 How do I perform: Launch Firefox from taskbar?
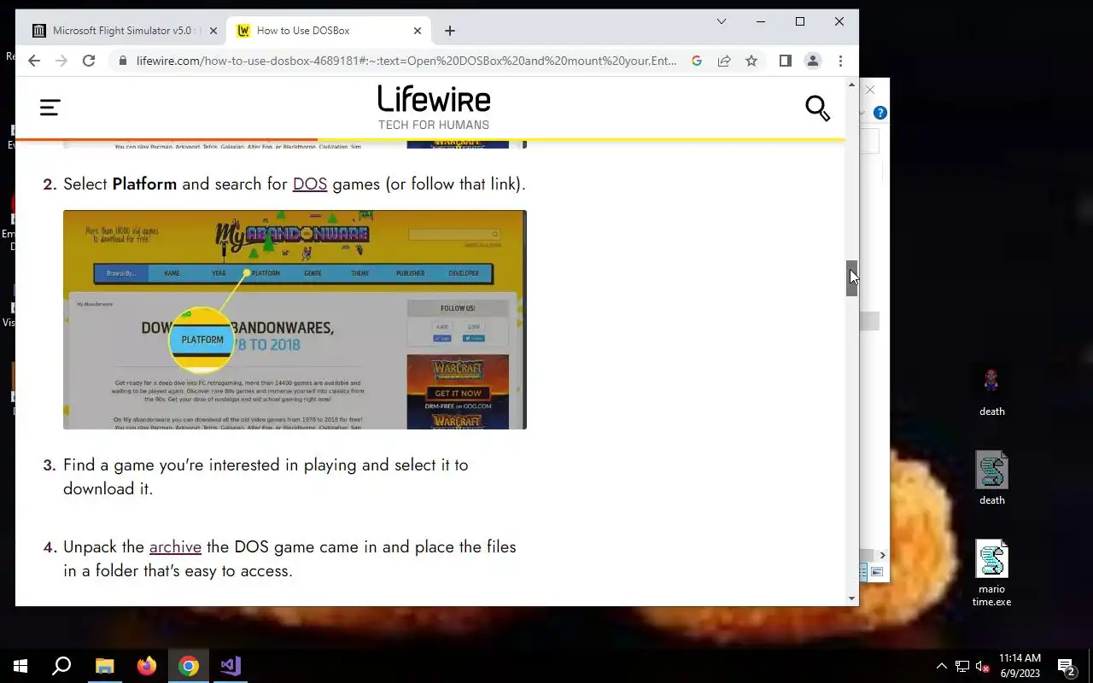147,666
